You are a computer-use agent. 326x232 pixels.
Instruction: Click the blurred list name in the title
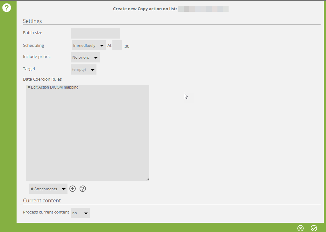point(203,9)
